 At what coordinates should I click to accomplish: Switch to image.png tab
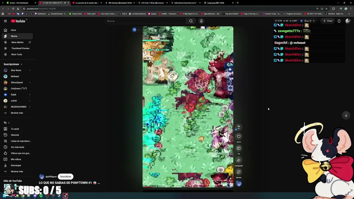point(218,3)
